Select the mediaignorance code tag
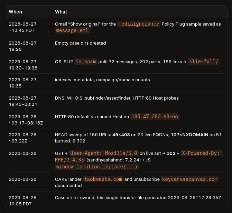 click(139, 24)
